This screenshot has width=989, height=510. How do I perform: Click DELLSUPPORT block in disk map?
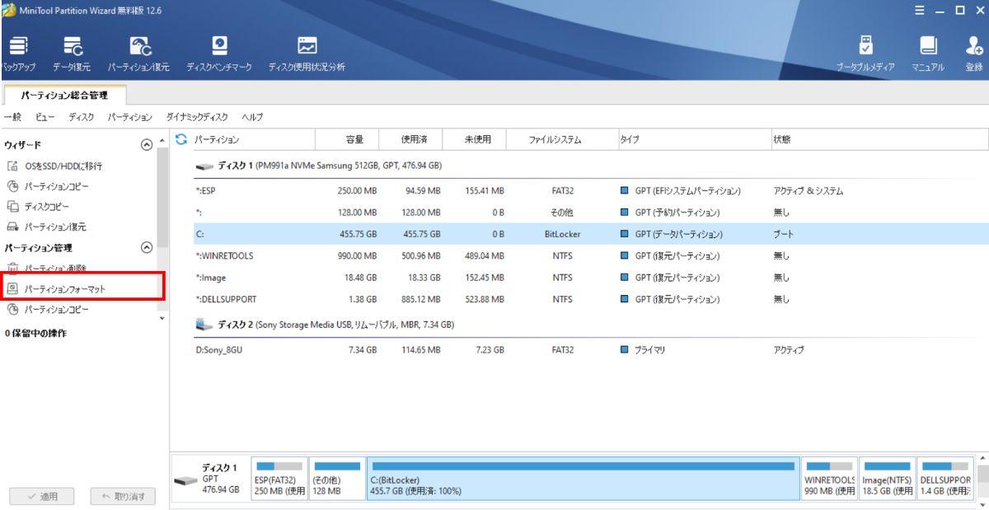pos(944,480)
